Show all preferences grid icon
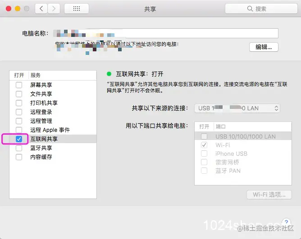The image size is (301, 239). point(77,9)
